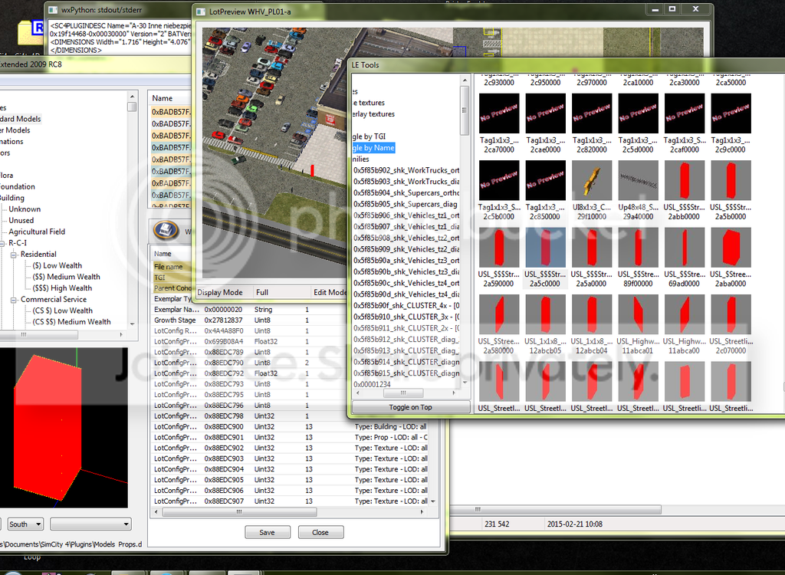
Task: Collapse the R-C-I tree node
Action: click(2, 243)
